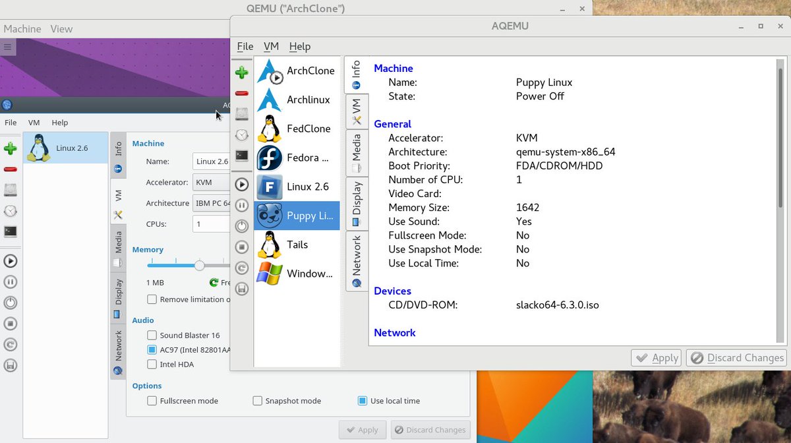Switch to Media tab in front AQEMU window
This screenshot has height=443, width=791.
[x=356, y=153]
